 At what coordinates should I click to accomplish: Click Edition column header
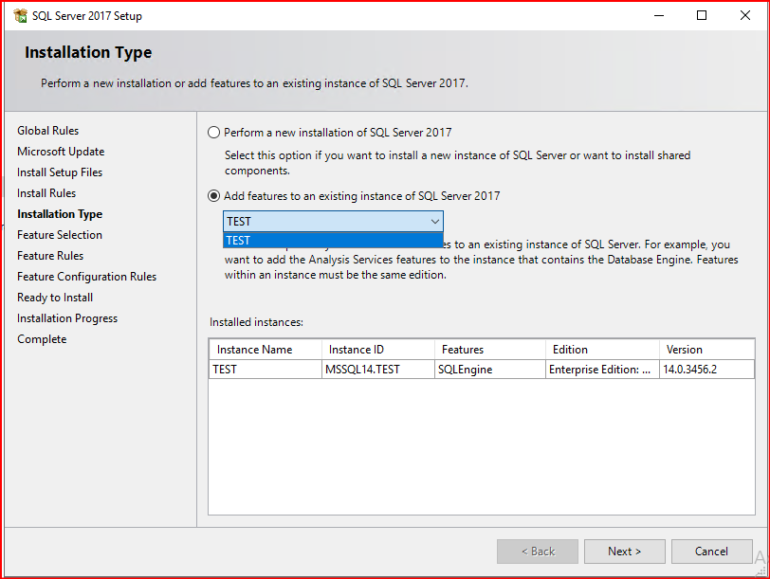(602, 350)
